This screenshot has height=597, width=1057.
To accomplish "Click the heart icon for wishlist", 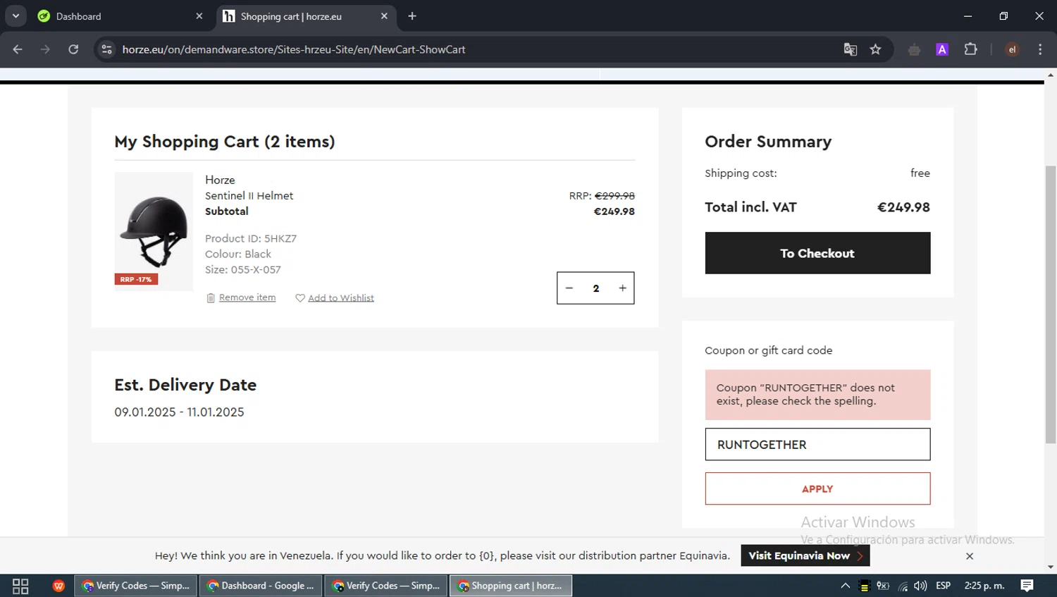I will coord(300,298).
